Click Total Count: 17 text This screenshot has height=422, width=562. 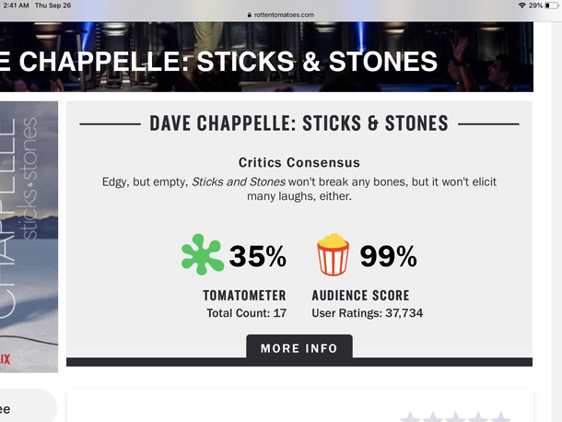tap(247, 313)
